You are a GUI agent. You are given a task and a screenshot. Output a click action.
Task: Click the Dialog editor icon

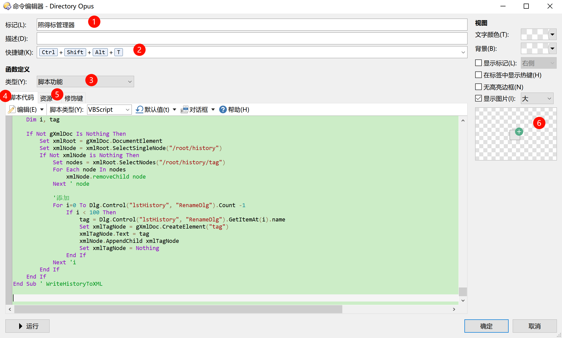[x=184, y=110]
